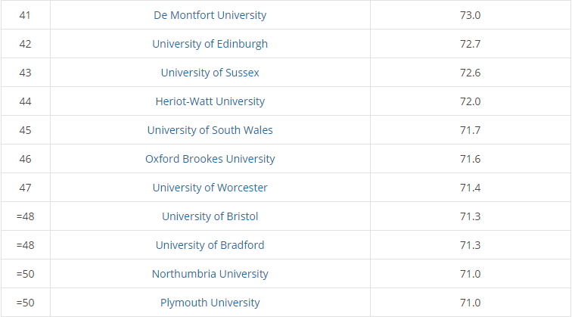Select the Heriot-Watt University link
Viewport: 572px width, 317px height.
[210, 101]
